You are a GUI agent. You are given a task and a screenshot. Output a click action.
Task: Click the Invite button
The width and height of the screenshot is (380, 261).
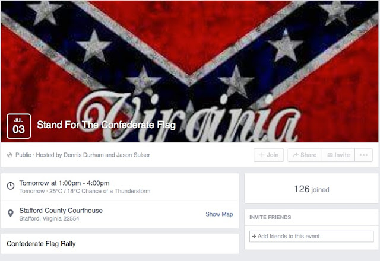click(338, 155)
